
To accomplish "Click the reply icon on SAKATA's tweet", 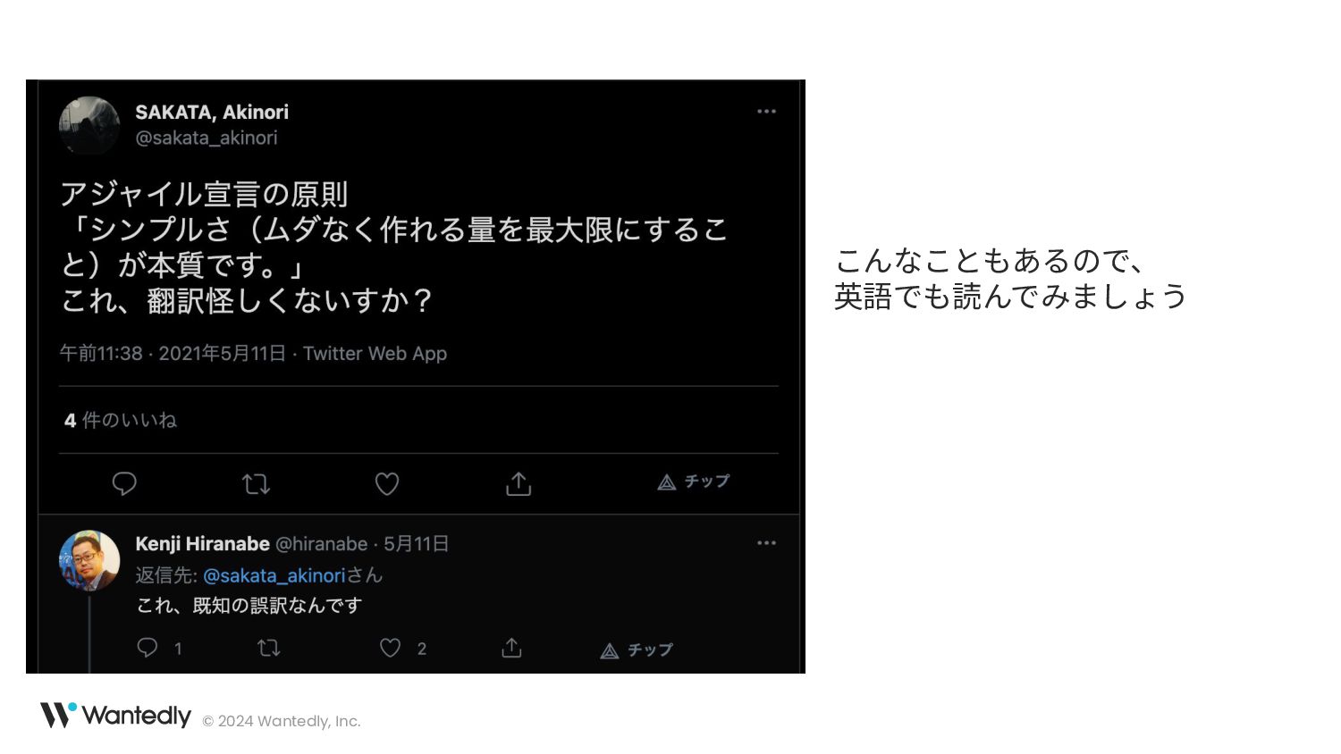I will tap(124, 484).
